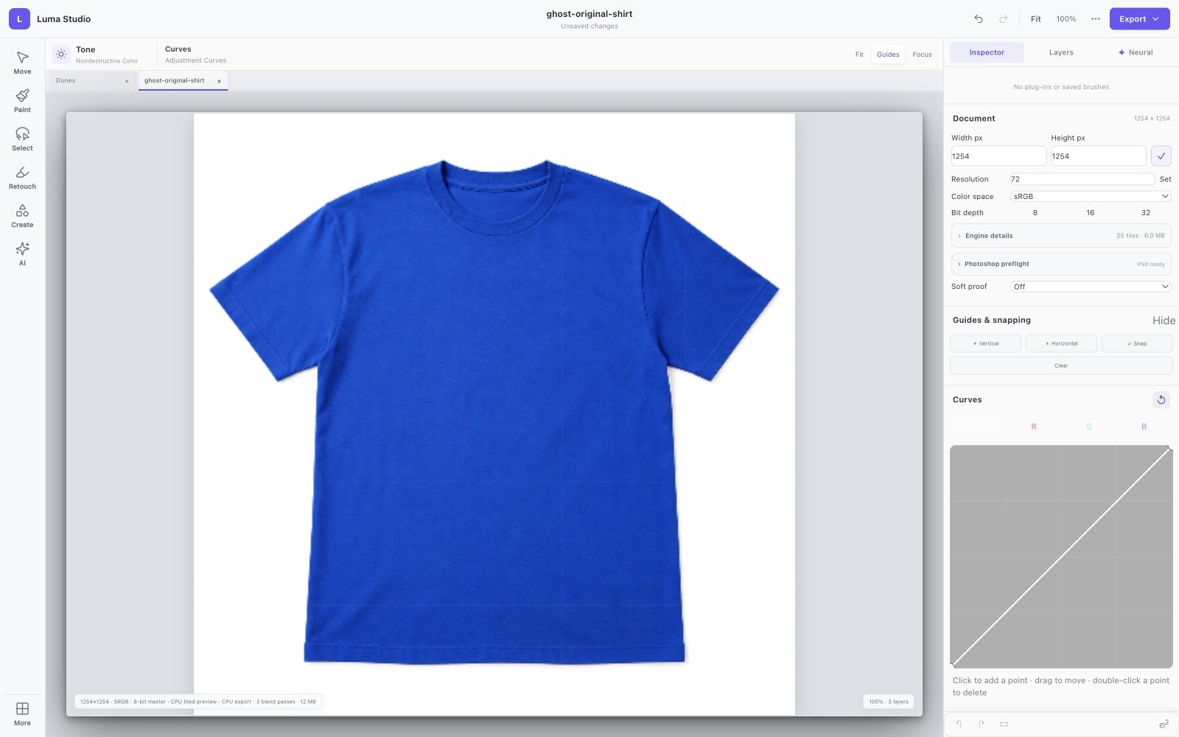Image resolution: width=1179 pixels, height=737 pixels.
Task: Clear all guides
Action: pos(1061,366)
